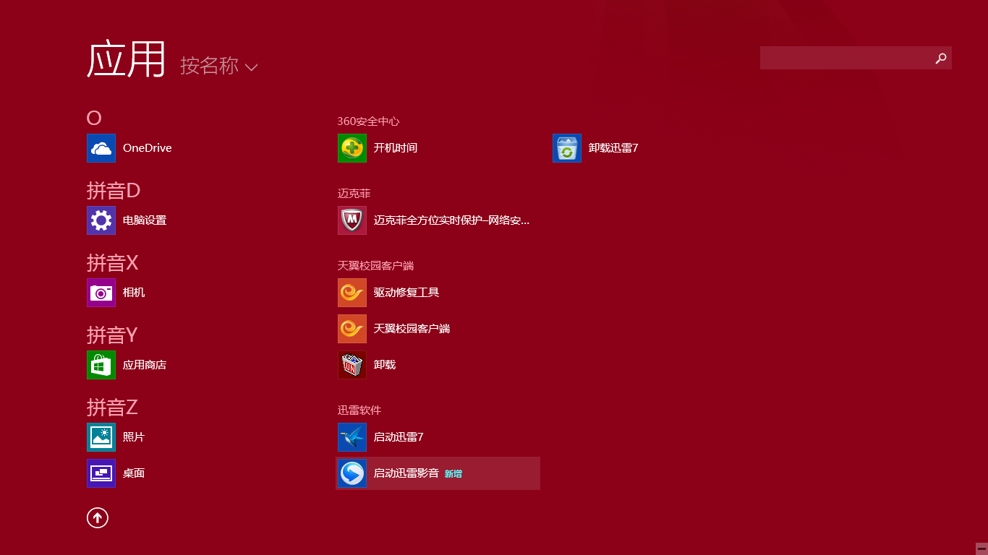The height and width of the screenshot is (555, 988).
Task: Click the 天翼校园客户端 group header
Action: coord(375,266)
